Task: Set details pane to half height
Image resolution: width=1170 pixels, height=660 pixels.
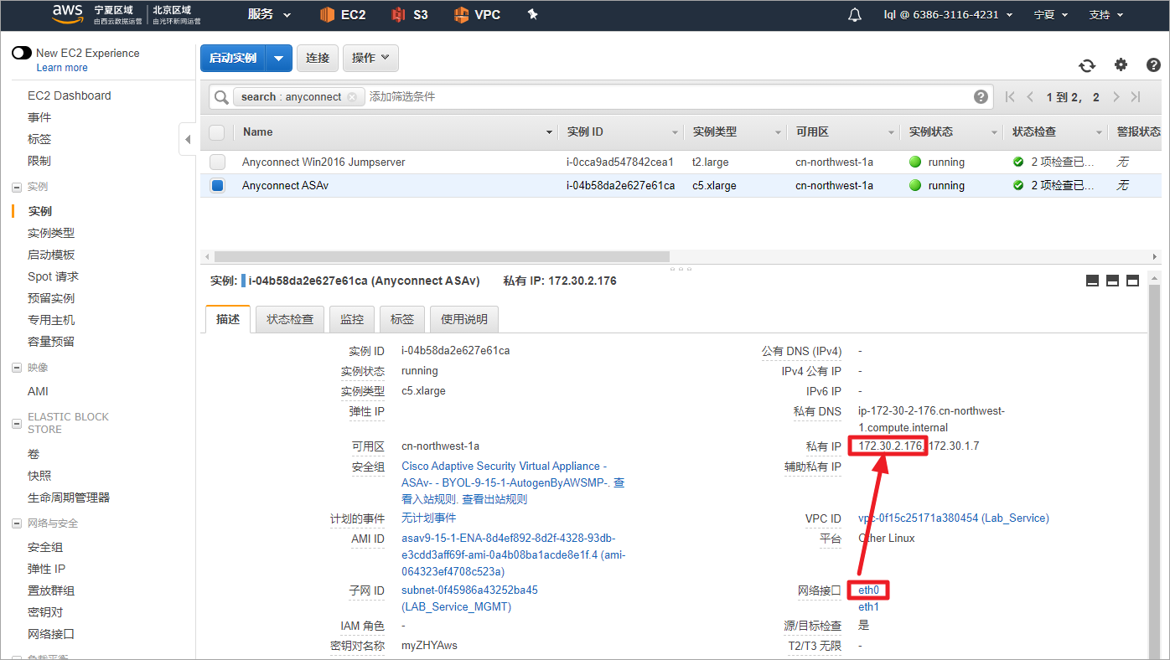Action: pos(1112,281)
